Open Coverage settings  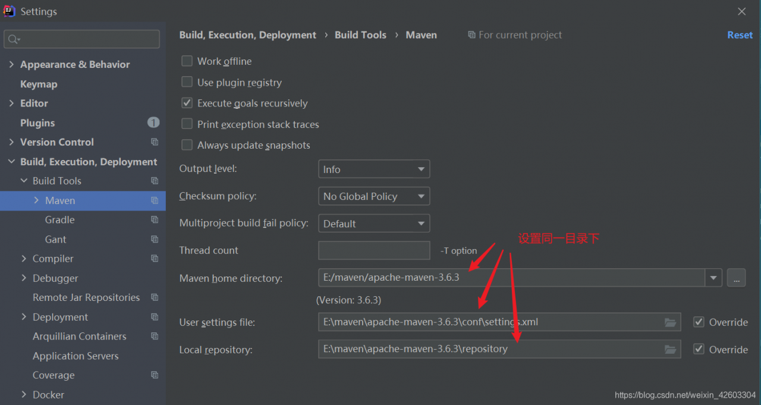coord(54,375)
